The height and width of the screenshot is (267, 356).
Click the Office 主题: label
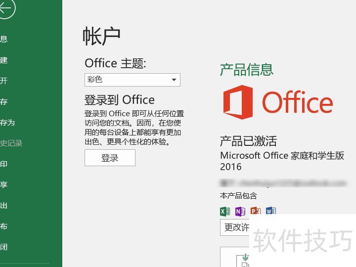tap(115, 63)
